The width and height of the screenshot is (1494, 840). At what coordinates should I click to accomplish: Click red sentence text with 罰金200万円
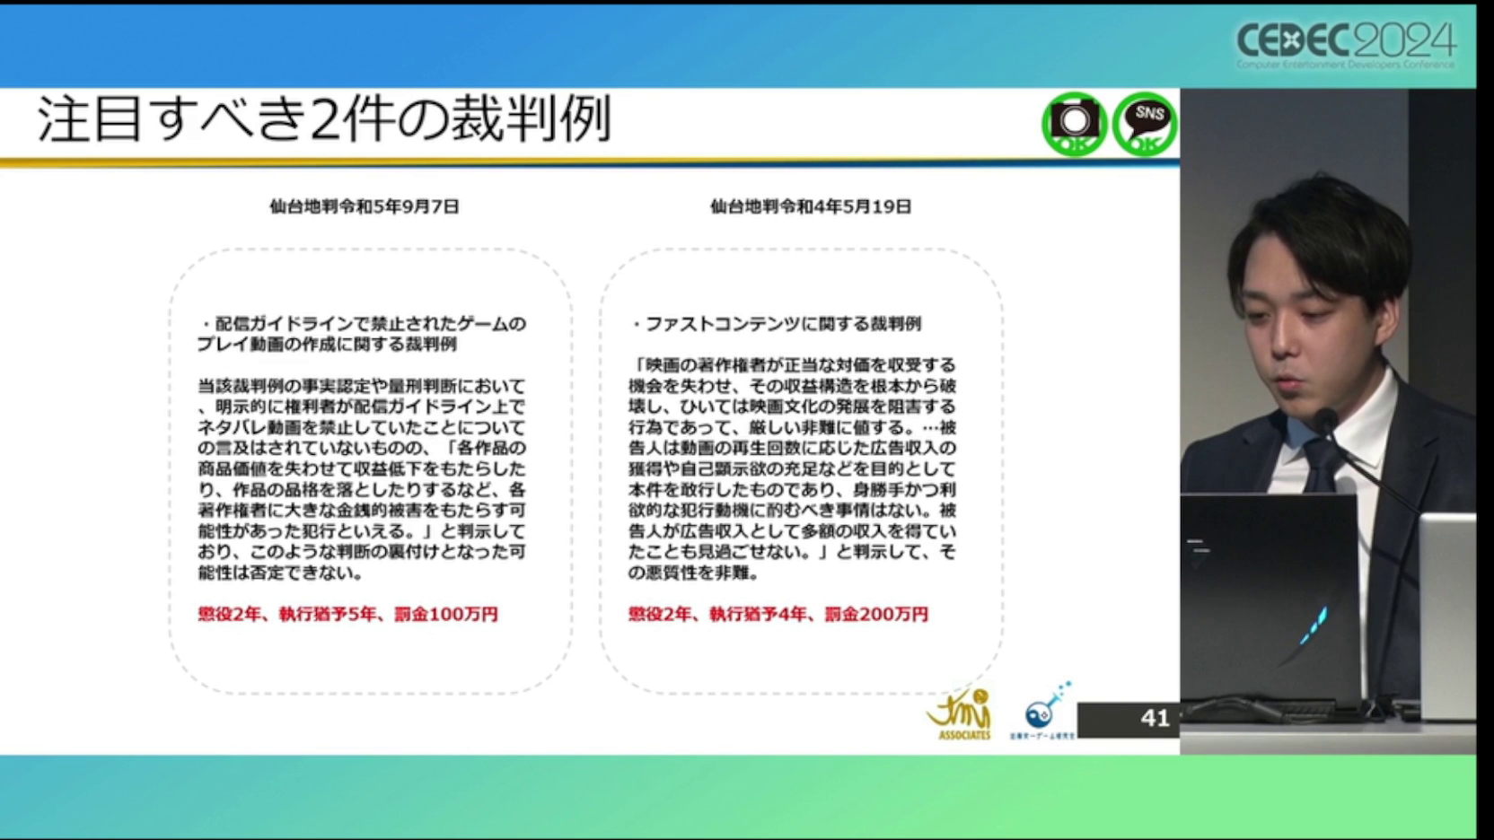pos(778,615)
